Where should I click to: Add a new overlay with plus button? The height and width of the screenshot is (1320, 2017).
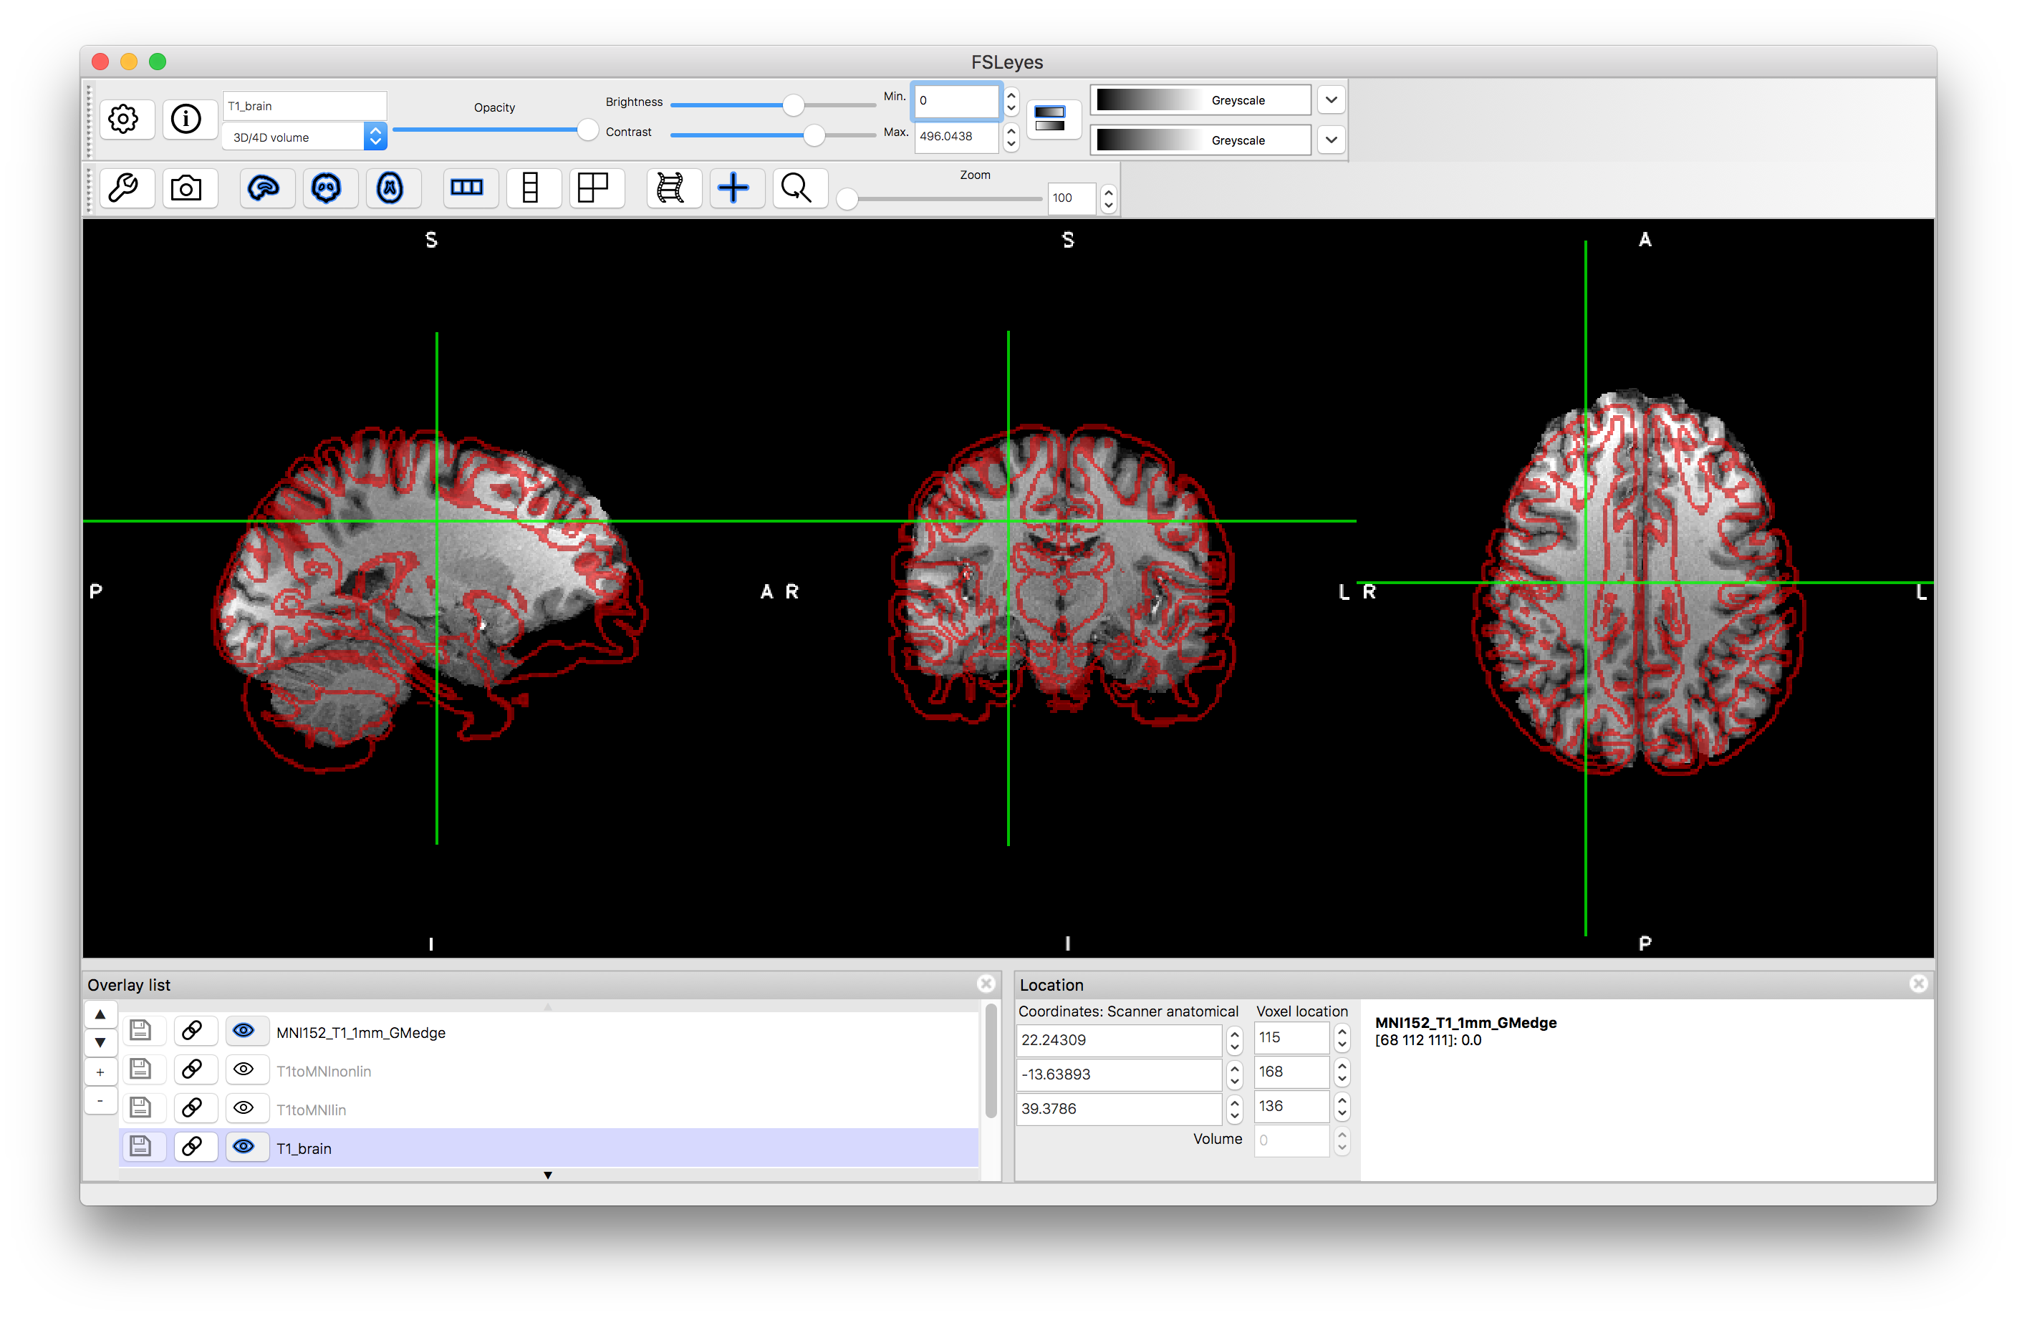click(101, 1072)
